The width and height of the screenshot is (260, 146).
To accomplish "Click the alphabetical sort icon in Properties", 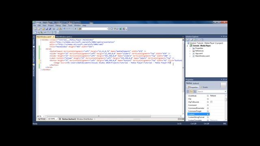I will (x=191, y=92).
